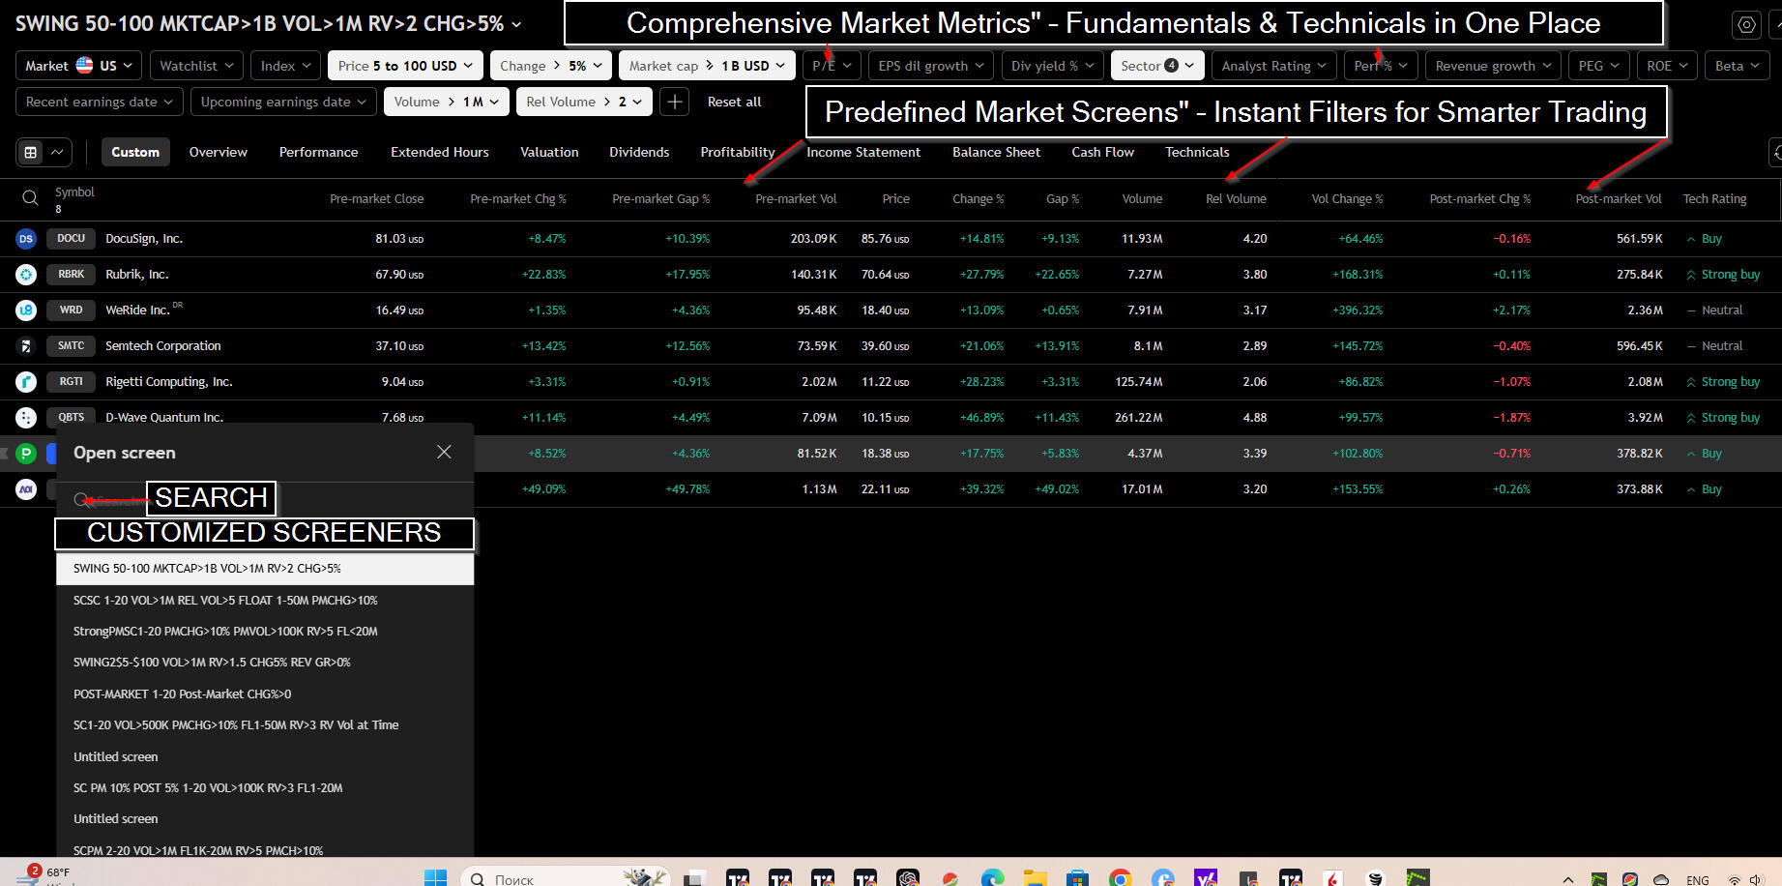Image resolution: width=1782 pixels, height=886 pixels.
Task: Click Reset all filters
Action: point(734,102)
